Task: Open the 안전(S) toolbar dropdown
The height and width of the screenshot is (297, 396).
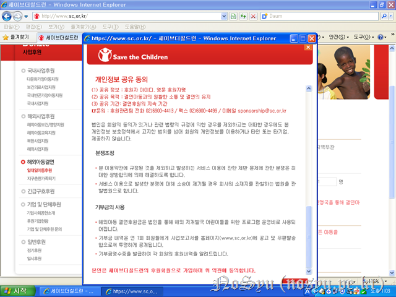Action: pyautogui.click(x=337, y=38)
